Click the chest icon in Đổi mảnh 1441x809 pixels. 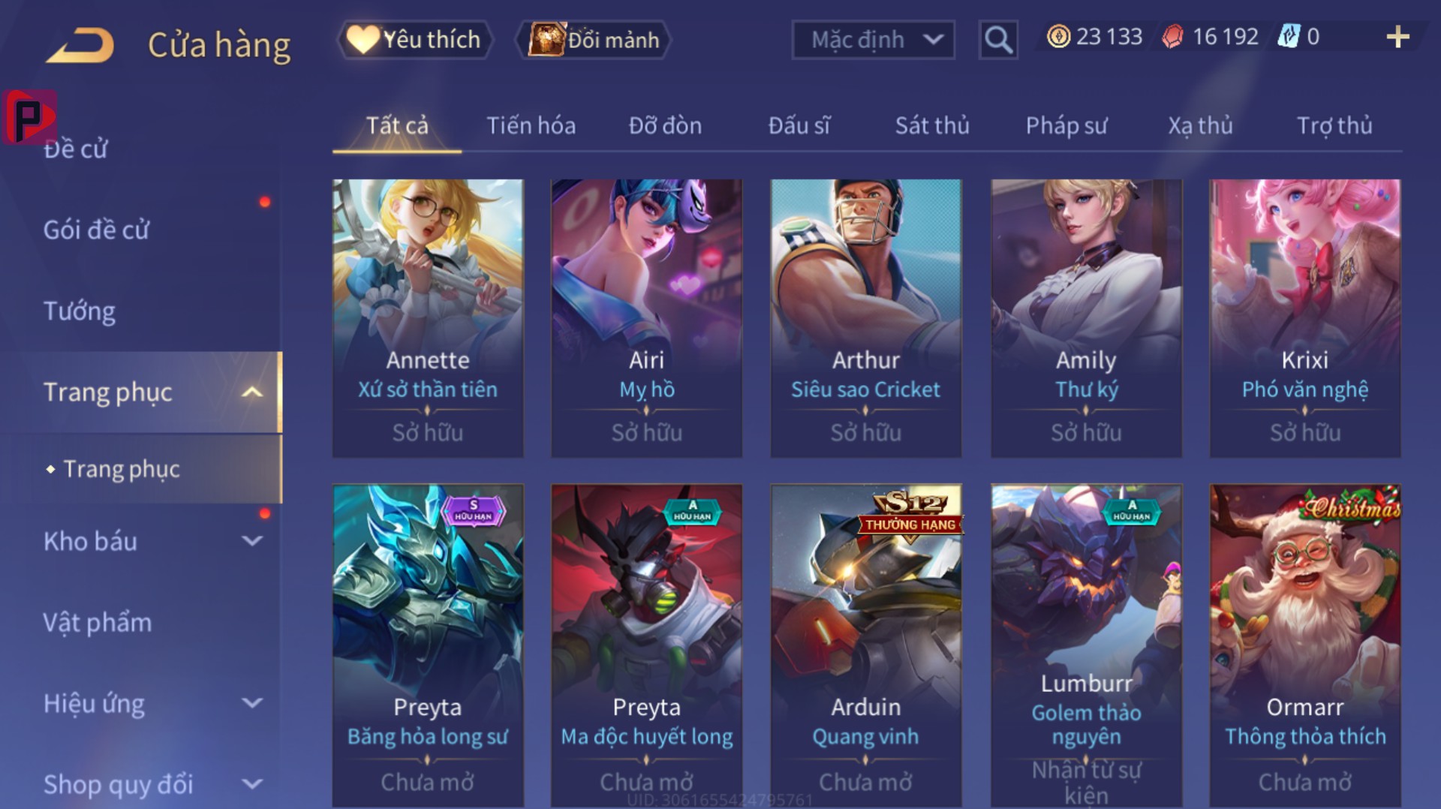[546, 39]
